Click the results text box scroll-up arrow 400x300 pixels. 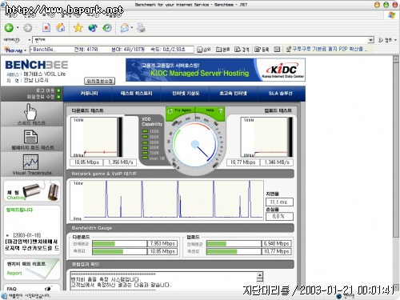(x=260, y=274)
